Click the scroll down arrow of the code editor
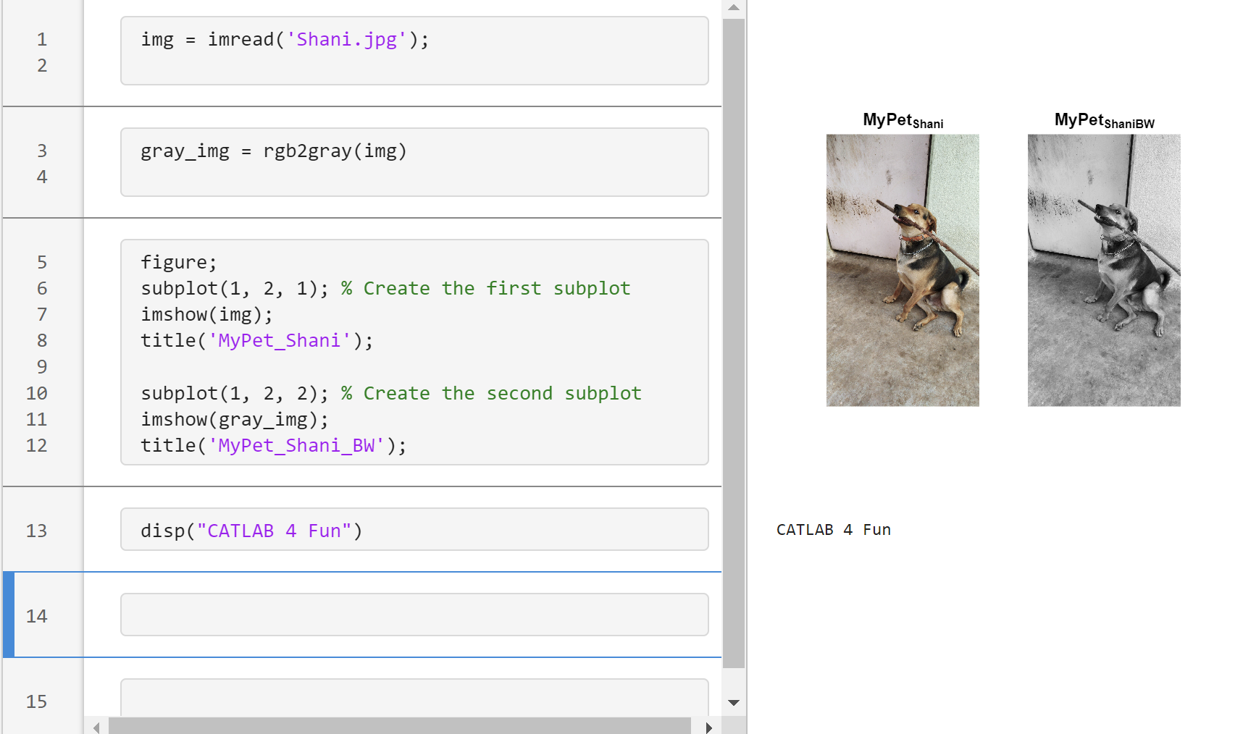The height and width of the screenshot is (734, 1243). (x=734, y=702)
